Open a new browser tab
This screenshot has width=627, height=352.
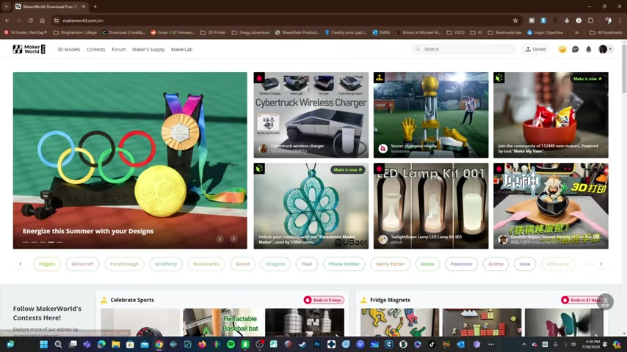coord(95,7)
